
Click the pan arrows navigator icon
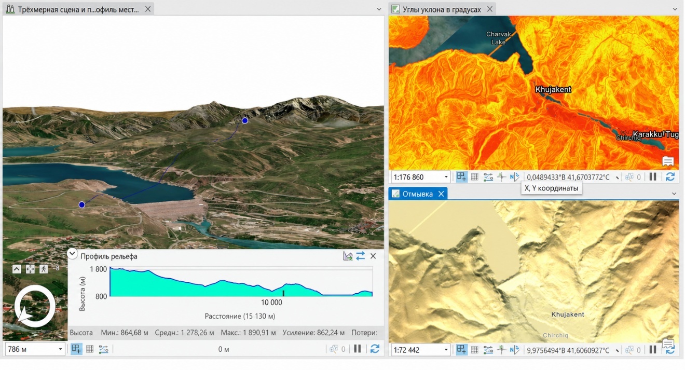click(x=30, y=269)
